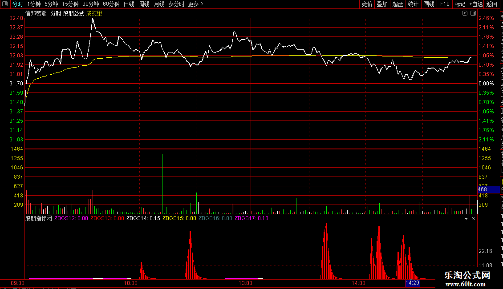Viewport: 503px width, 289px height.
Task: Click the 成交量 volume label
Action: pos(94,13)
